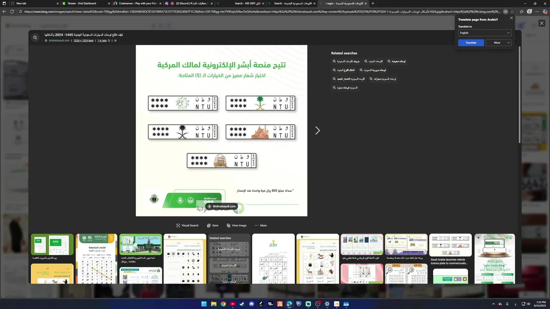Viewport: 550px width, 309px height.
Task: Select the first related search chip, top row right
Action: click(x=397, y=61)
